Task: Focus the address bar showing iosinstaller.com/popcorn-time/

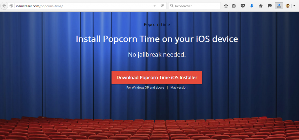Action: click(x=83, y=6)
